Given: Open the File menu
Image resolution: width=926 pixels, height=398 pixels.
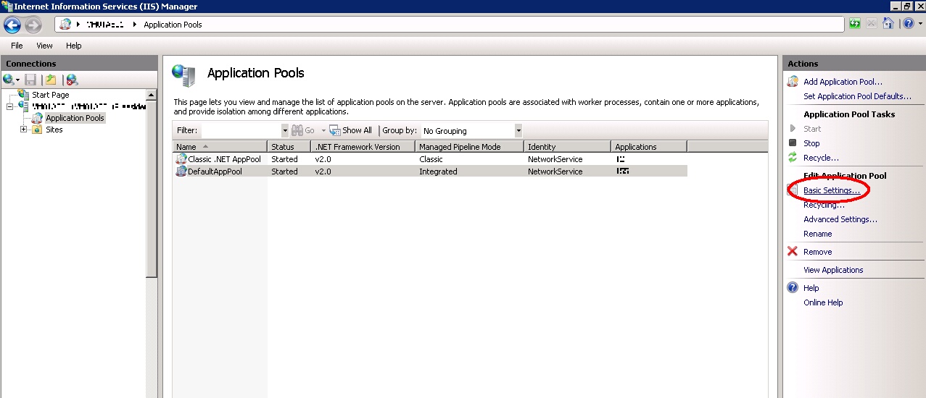Looking at the screenshot, I should (17, 46).
